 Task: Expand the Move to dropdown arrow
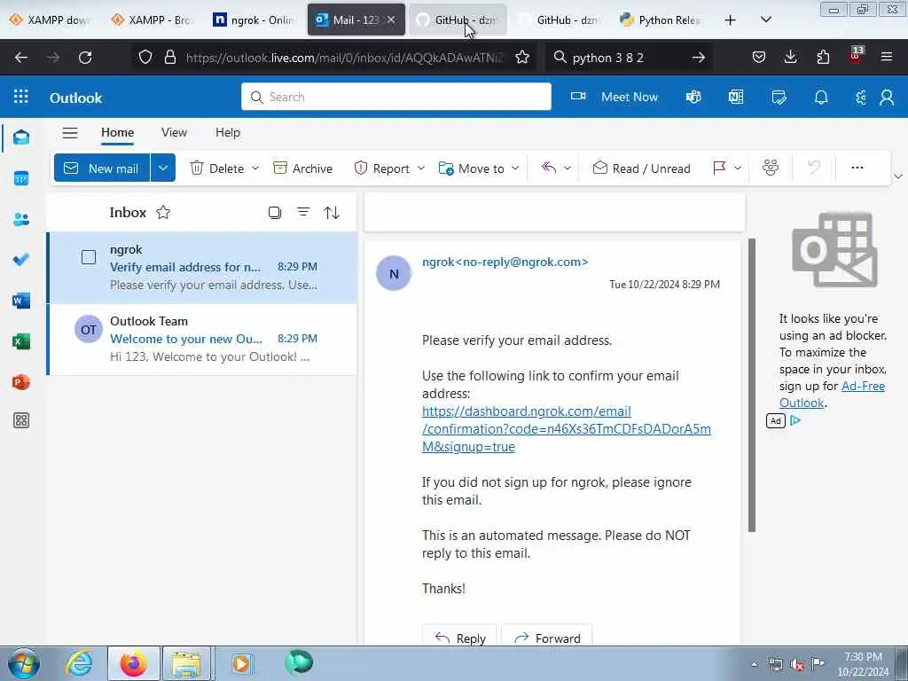tap(515, 168)
